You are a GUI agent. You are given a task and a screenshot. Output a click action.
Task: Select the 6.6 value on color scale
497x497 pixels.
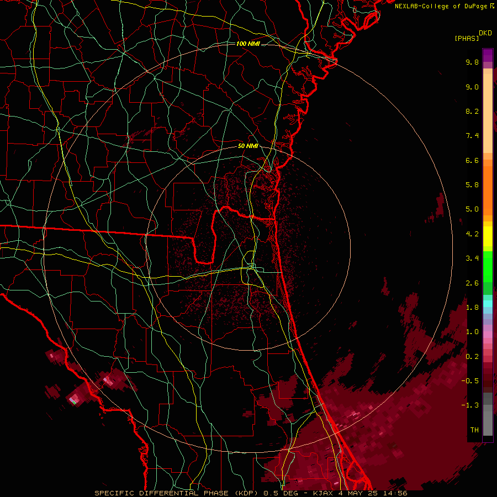click(x=472, y=160)
